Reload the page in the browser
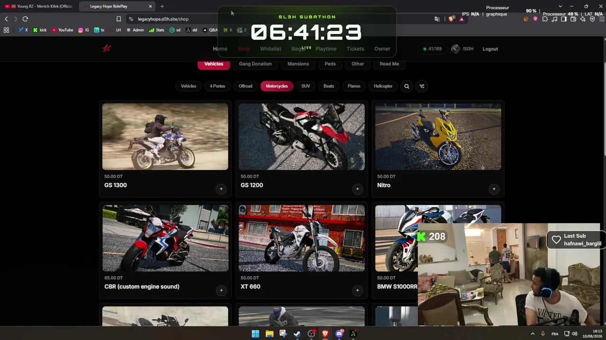 (x=25, y=19)
